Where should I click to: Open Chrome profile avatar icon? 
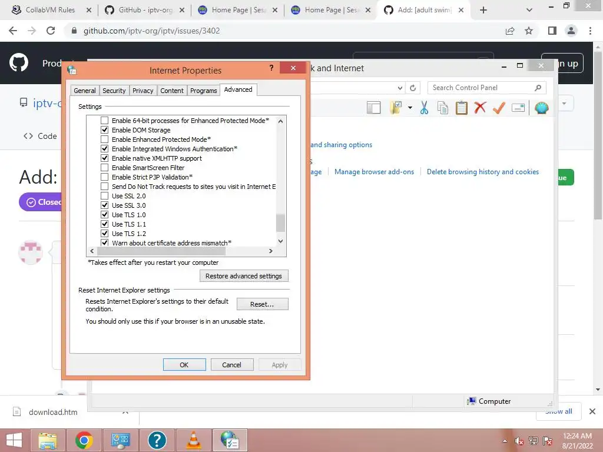tap(571, 31)
